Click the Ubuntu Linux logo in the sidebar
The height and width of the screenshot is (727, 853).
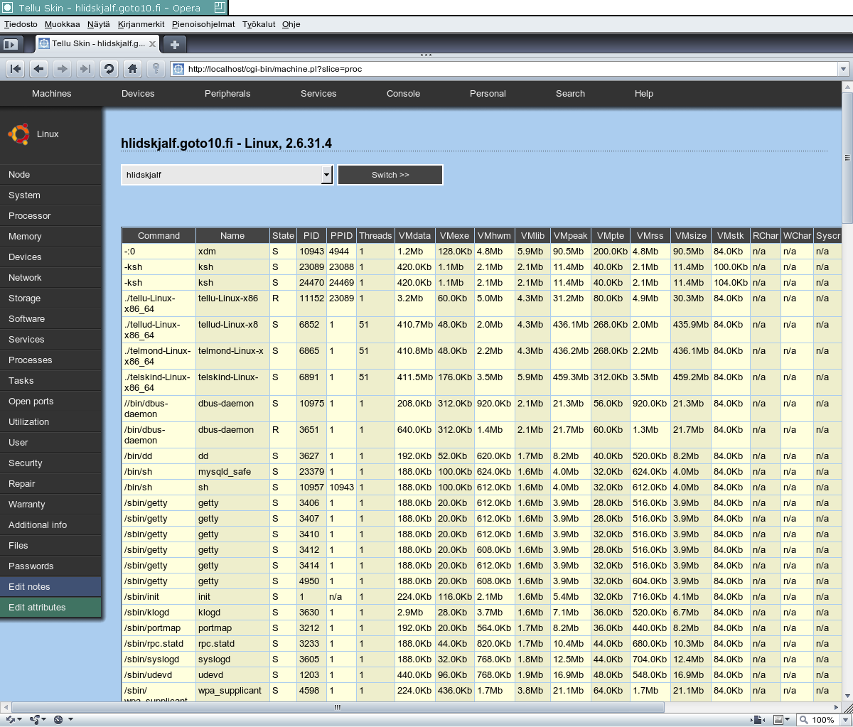coord(18,134)
